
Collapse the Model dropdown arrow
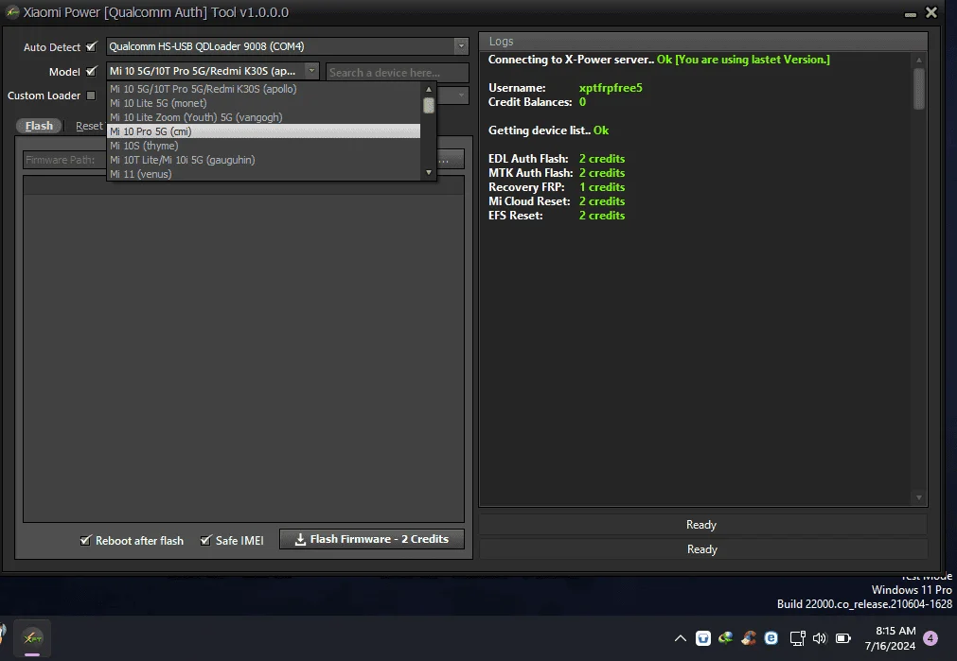[311, 71]
